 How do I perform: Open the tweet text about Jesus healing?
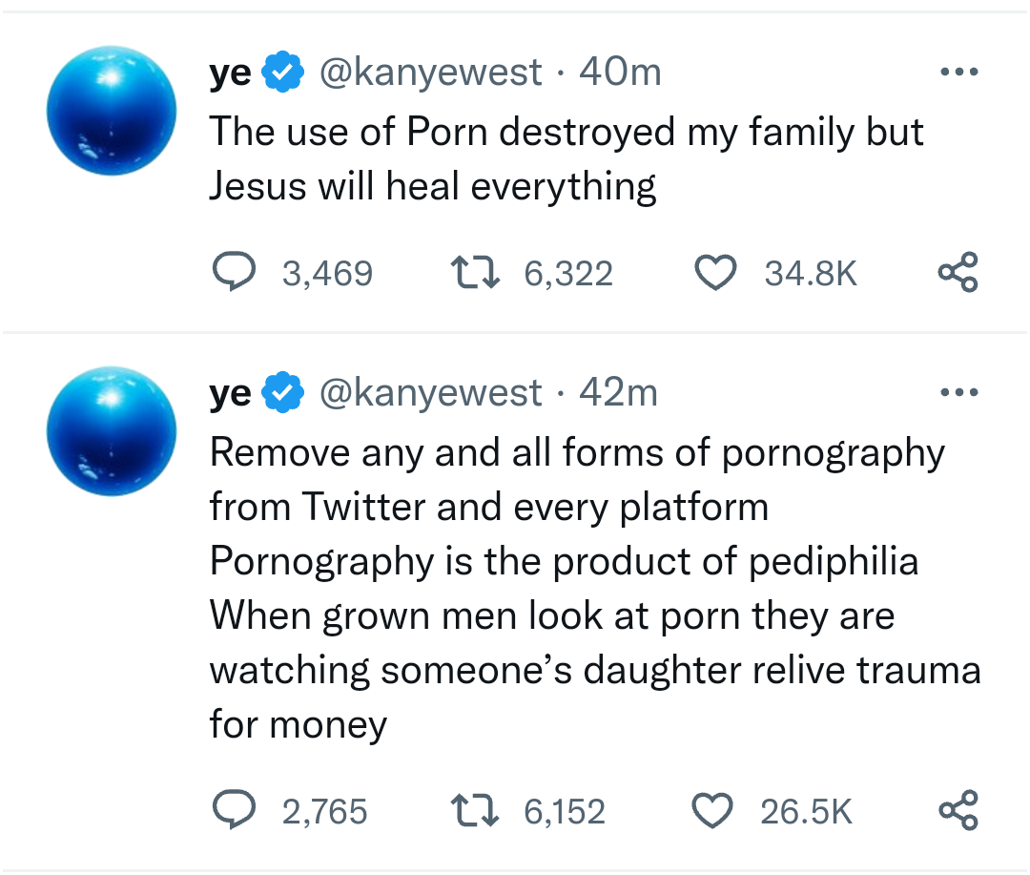[566, 158]
